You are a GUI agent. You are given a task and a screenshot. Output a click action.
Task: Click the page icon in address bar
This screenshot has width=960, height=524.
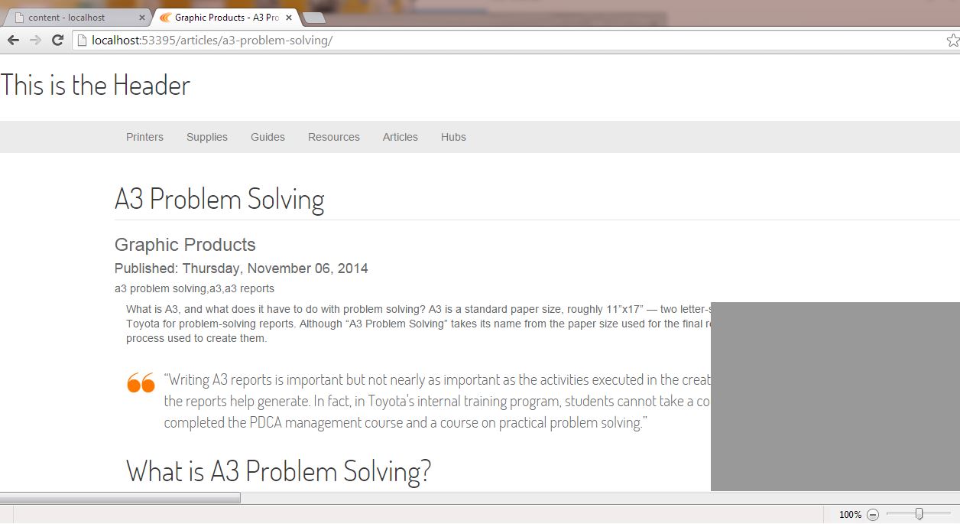click(82, 41)
